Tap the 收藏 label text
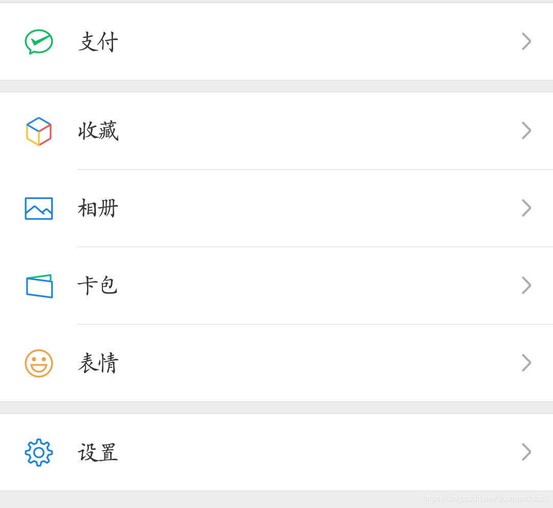This screenshot has height=508, width=553. [98, 131]
